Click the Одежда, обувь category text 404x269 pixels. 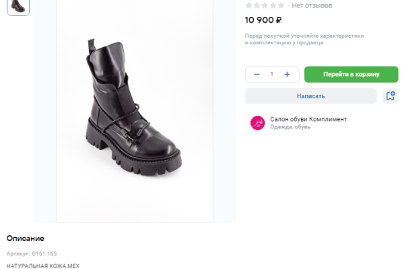click(290, 127)
